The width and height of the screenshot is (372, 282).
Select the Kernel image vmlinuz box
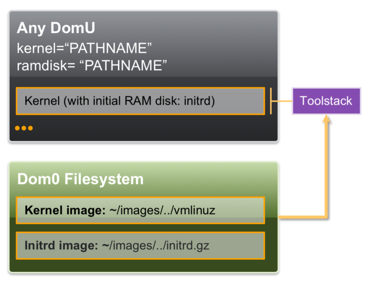[x=140, y=210]
